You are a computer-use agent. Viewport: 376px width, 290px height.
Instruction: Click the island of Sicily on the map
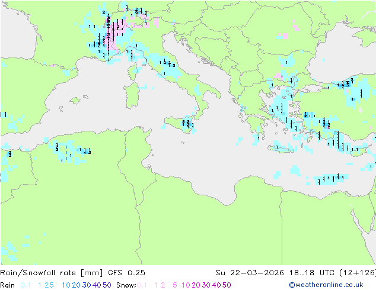(x=180, y=124)
